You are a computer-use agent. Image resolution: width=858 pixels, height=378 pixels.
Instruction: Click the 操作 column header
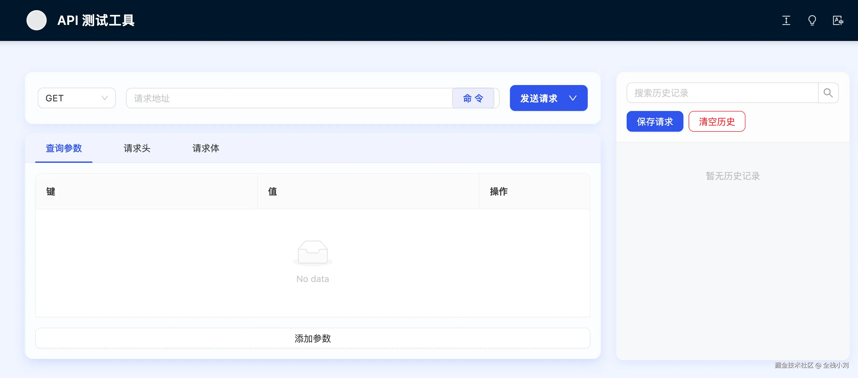[x=499, y=192]
